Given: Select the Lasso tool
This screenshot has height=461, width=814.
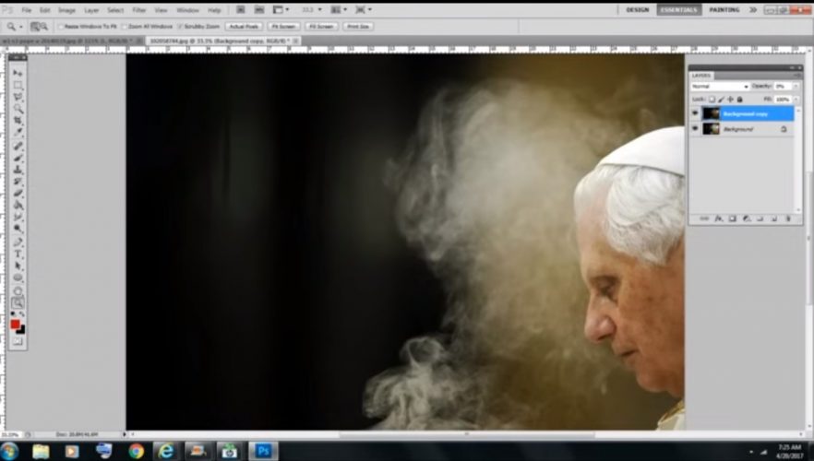Looking at the screenshot, I should pyautogui.click(x=18, y=97).
